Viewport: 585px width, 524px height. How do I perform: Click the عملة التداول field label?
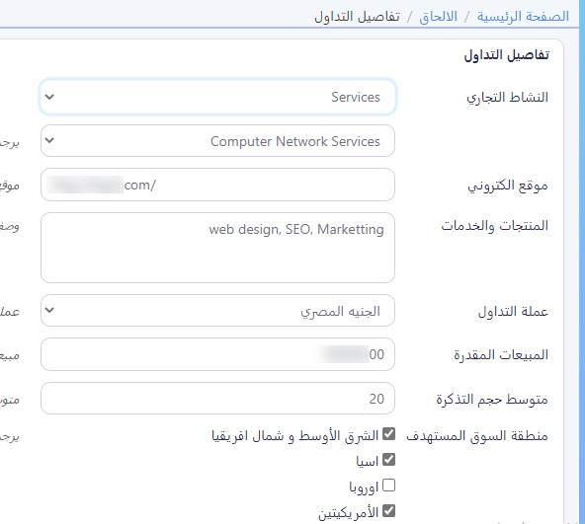click(x=513, y=311)
